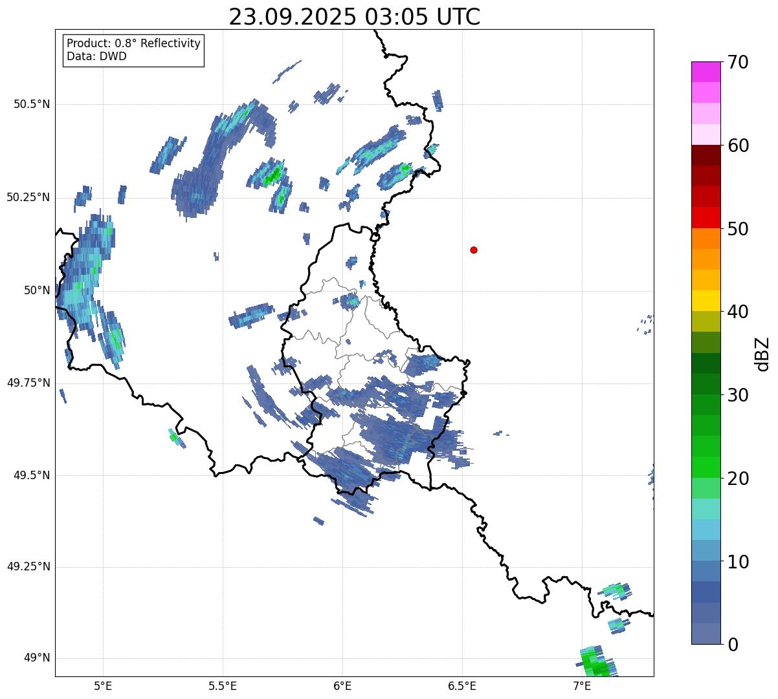Click the dark maroon colorbar segment below 60
The image size is (778, 699).
click(706, 155)
